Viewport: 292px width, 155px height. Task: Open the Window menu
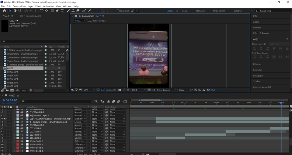(x=67, y=6)
